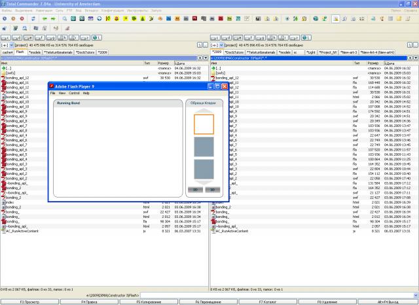Switch right panel to drive z
Viewport: 419px width, 305px height.
[295, 38]
